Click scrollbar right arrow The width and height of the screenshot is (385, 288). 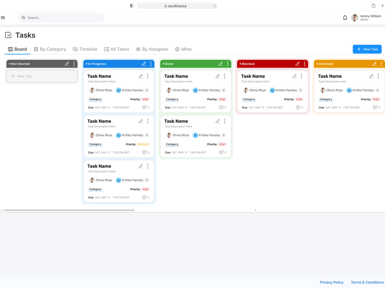tap(256, 210)
